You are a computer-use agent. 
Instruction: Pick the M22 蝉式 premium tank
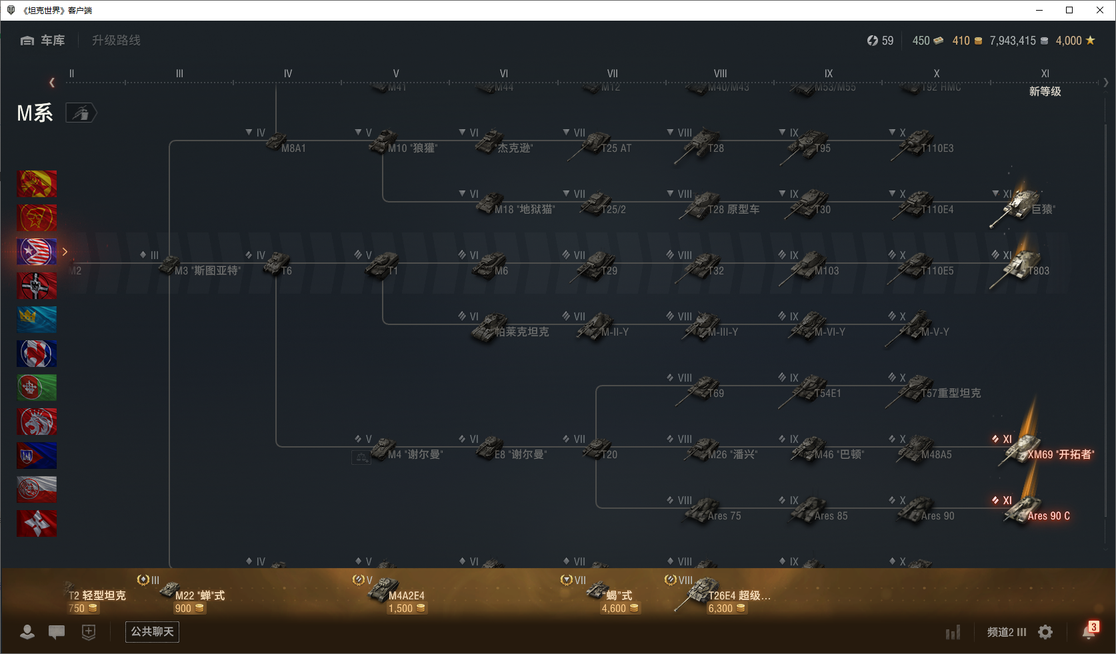tap(181, 594)
